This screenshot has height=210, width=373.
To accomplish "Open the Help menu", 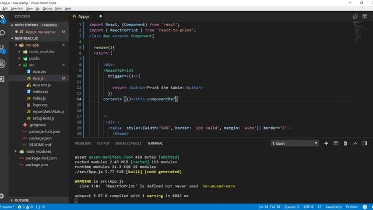I will coord(68,8).
